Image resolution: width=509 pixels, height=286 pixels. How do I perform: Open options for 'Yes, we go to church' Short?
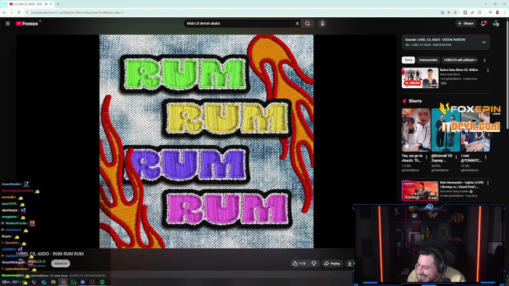pyautogui.click(x=426, y=157)
